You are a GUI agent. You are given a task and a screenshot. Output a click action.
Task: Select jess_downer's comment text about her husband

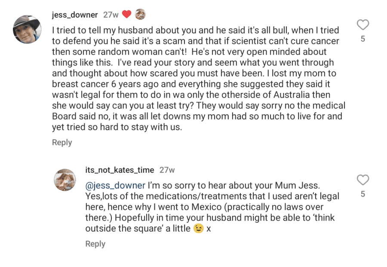coord(198,79)
